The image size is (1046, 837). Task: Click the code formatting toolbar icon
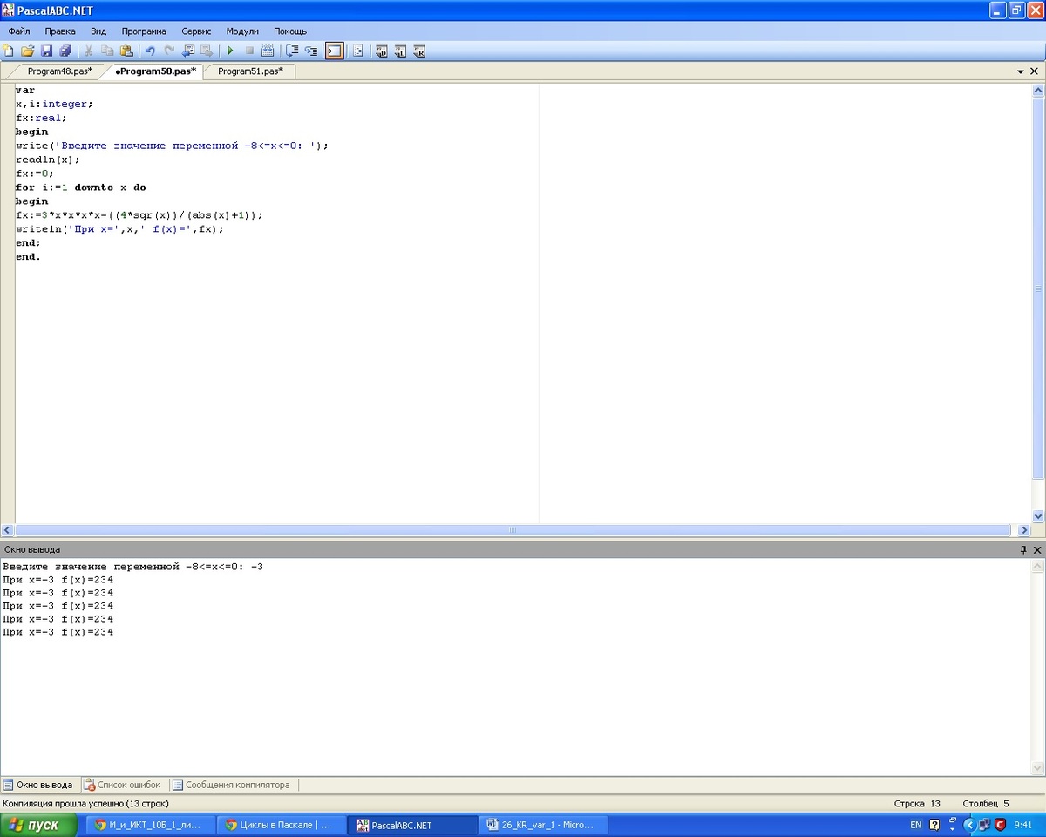(x=358, y=51)
